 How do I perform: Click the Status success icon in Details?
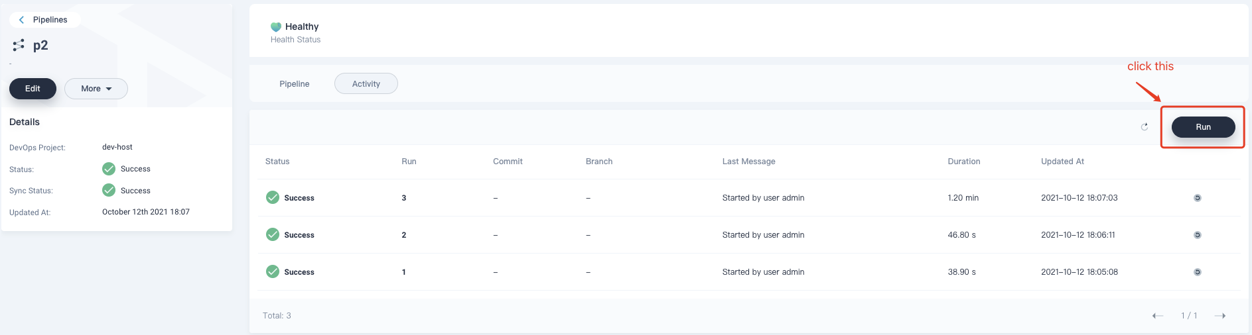(x=109, y=169)
